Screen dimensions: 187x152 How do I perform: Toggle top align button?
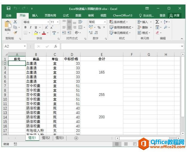64,22
